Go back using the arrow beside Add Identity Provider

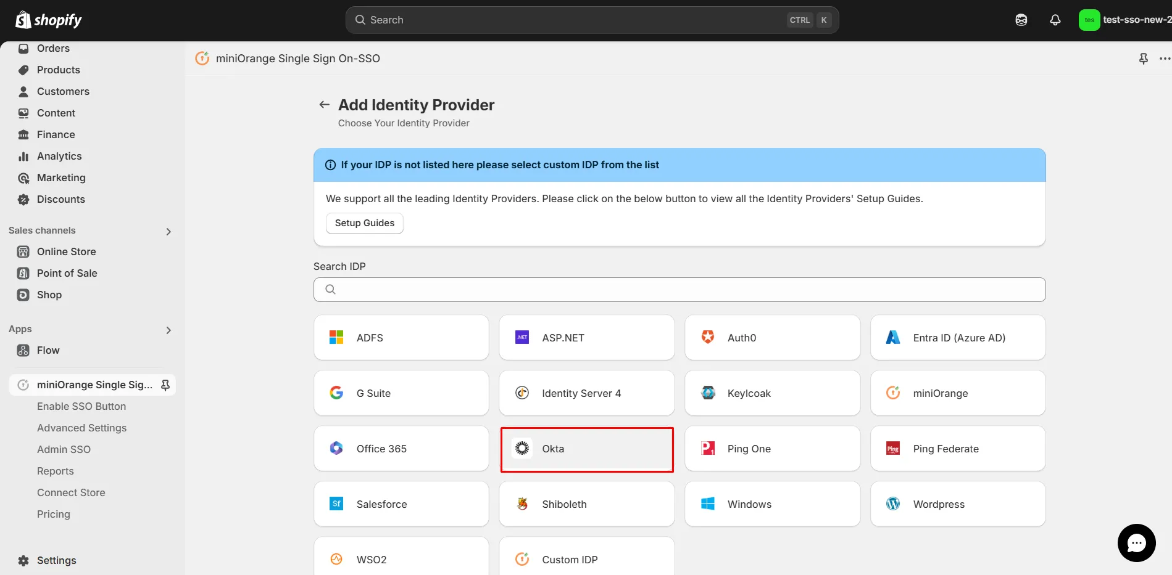coord(324,105)
